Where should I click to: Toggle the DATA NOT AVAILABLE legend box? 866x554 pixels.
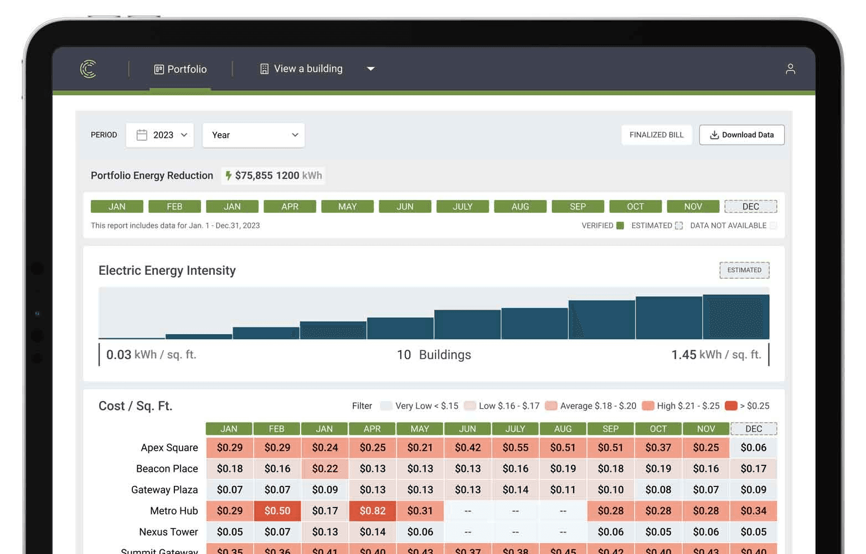coord(773,225)
